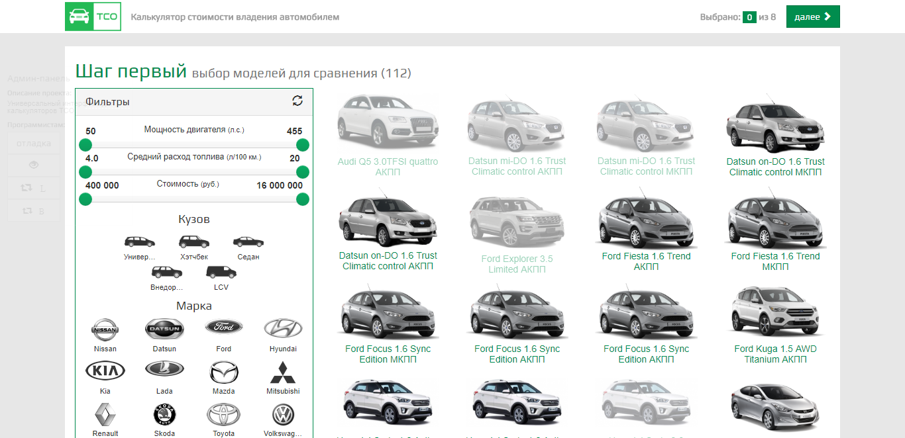Filter by the Nissan brand logo
Image resolution: width=905 pixels, height=438 pixels.
[x=105, y=328]
